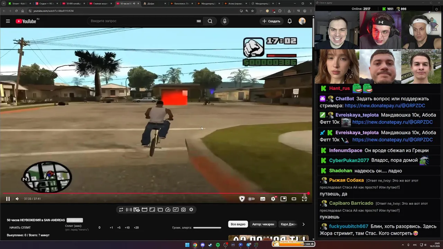Toggle the autoplay switch in the player
Screen dimensions: 443x249
click(252, 199)
